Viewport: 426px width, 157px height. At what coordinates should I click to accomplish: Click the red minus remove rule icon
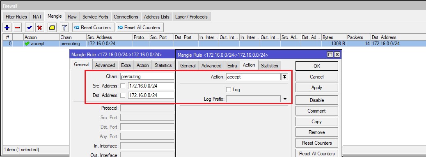17,28
